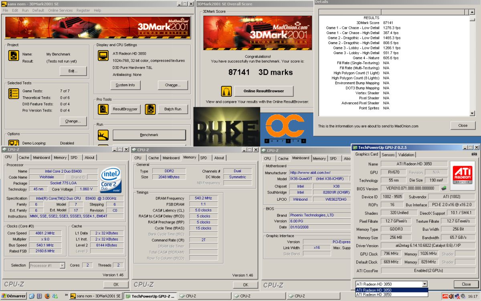Image resolution: width=481 pixels, height=301 pixels.
Task: Click Change... under Selected Tests
Action: (x=73, y=121)
